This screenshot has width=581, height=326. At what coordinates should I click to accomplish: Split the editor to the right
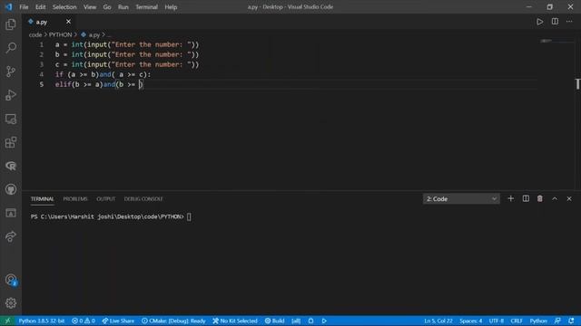555,22
